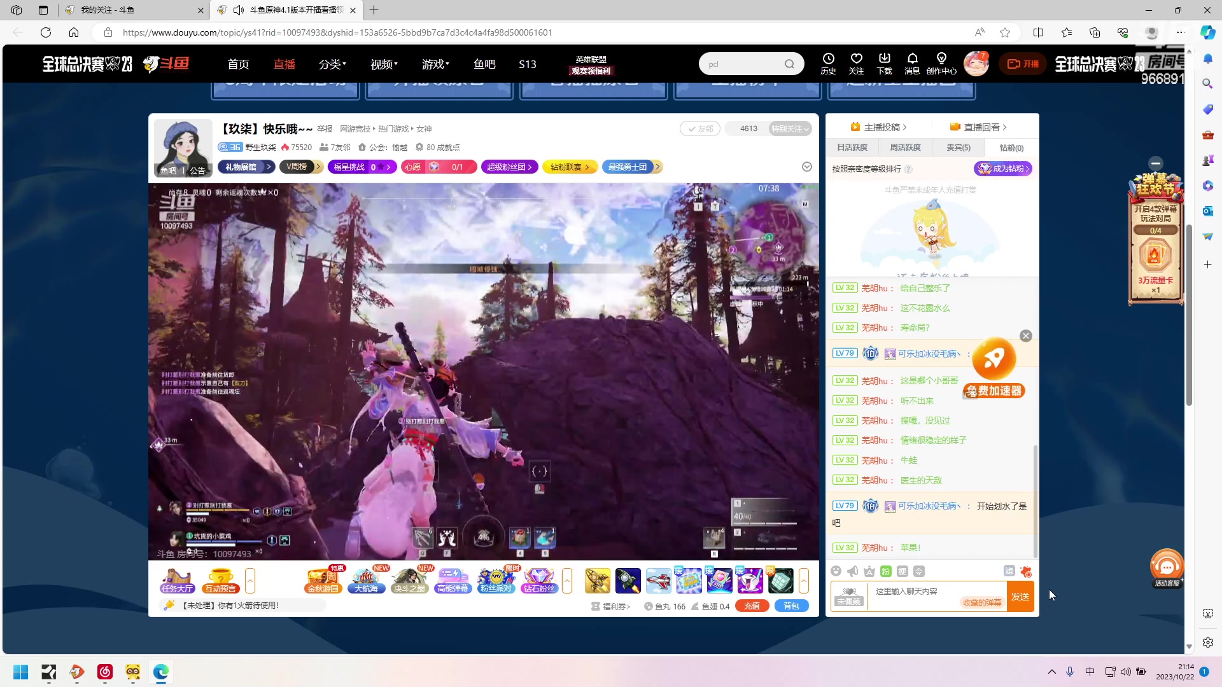Click the 发送 send button

(1020, 597)
